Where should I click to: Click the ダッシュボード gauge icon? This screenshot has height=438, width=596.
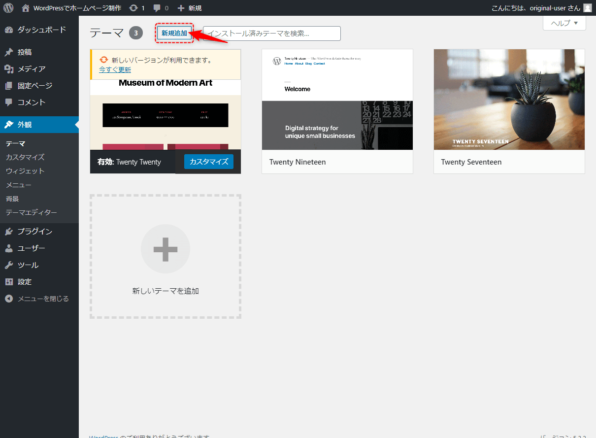[x=9, y=30]
